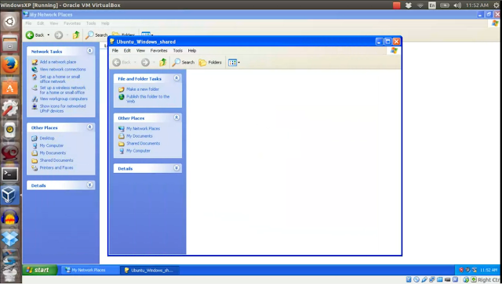Viewport: 502px width, 284px height.
Task: Open Help menu in Ubuntu_Windows_shared window
Action: pyautogui.click(x=191, y=51)
